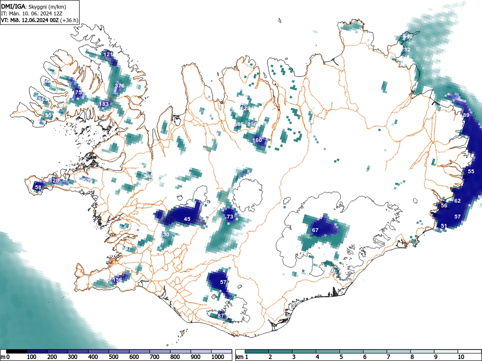This screenshot has height=361, width=482.
Task: Click the "900" tick label in legend
Action: pos(196,357)
